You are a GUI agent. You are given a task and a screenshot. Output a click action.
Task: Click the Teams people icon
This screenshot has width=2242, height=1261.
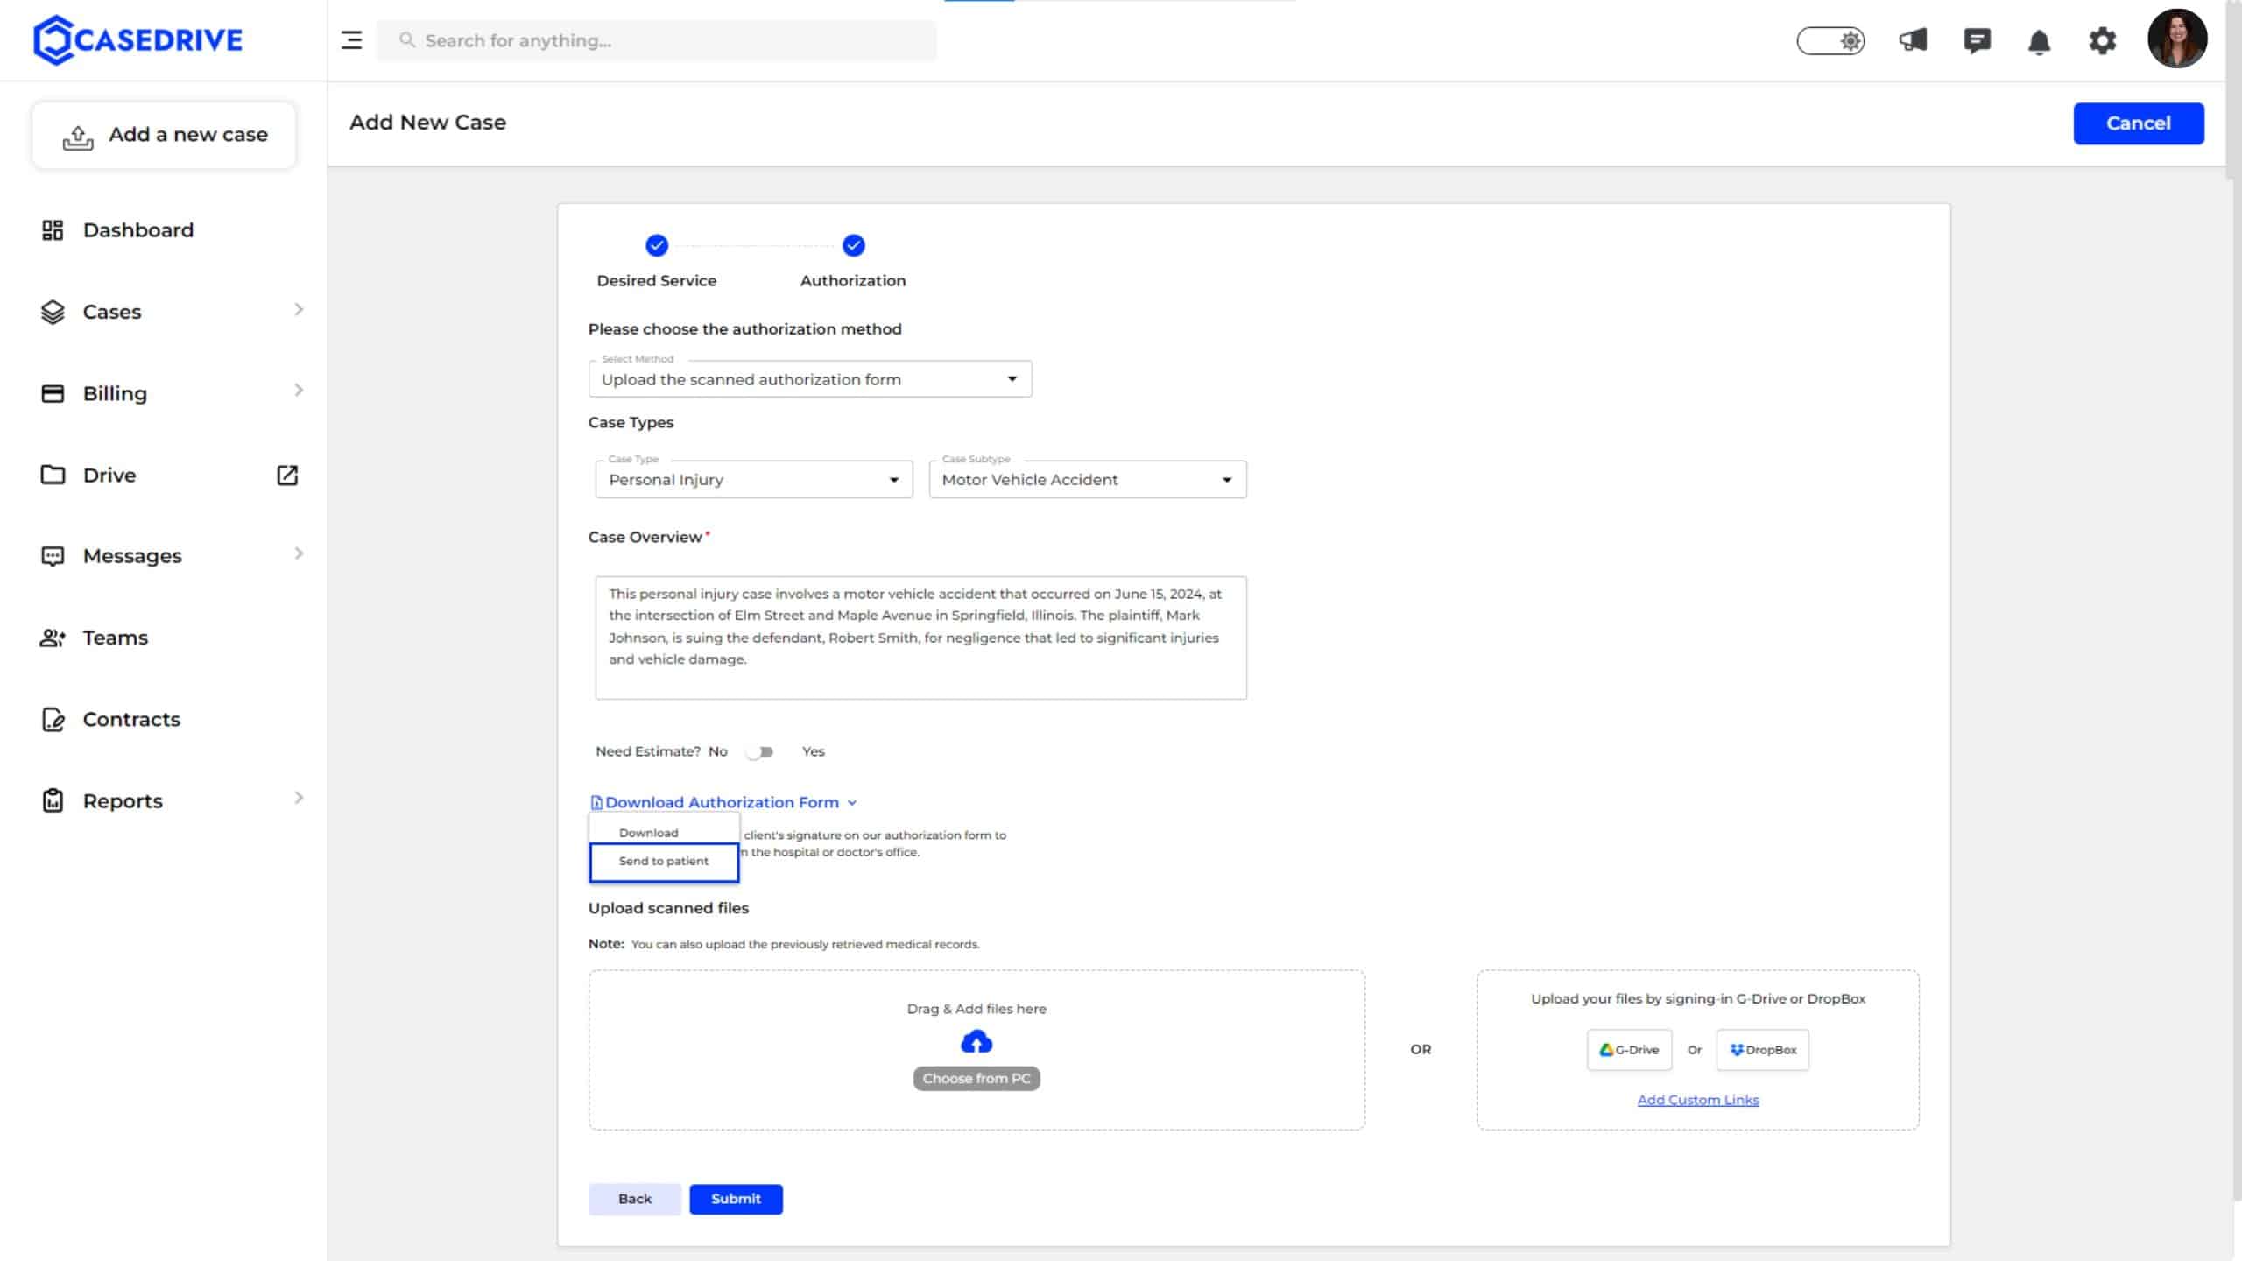click(53, 638)
